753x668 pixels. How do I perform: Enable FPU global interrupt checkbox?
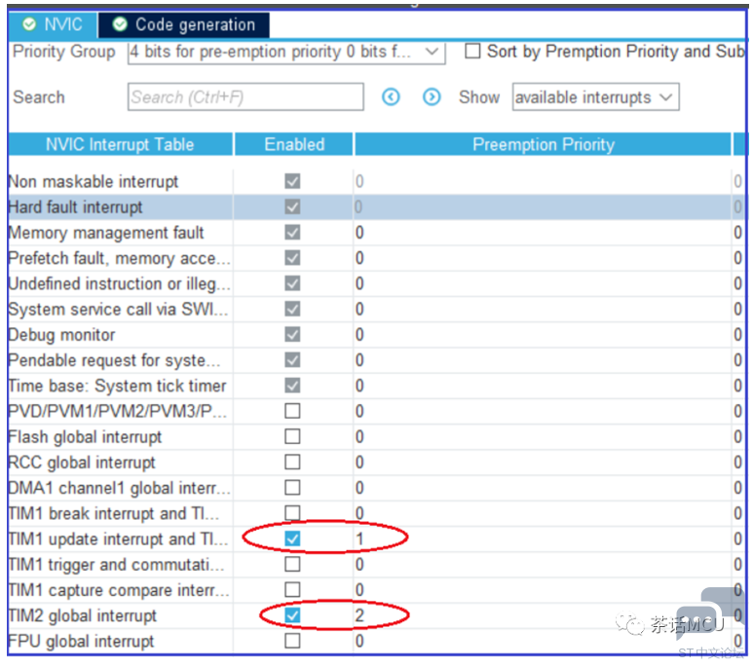[x=292, y=641]
